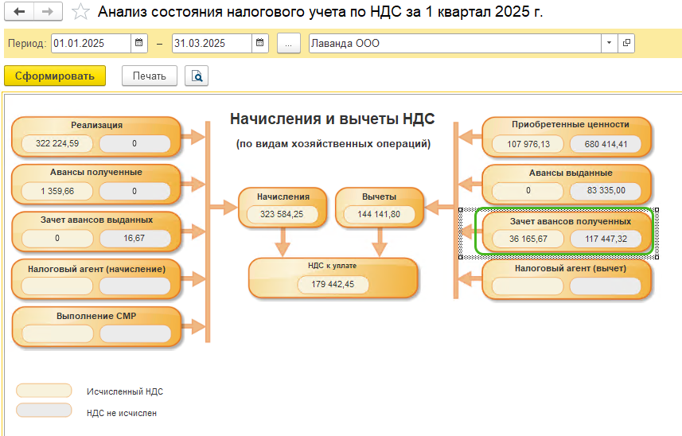Screen dimensions: 682x436
Task: Click the Сформировать button
Action: point(54,76)
